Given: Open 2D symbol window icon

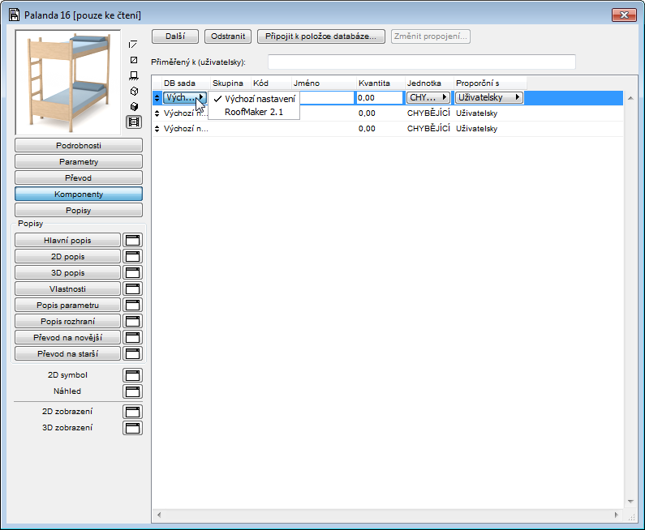Looking at the screenshot, I should [x=132, y=375].
